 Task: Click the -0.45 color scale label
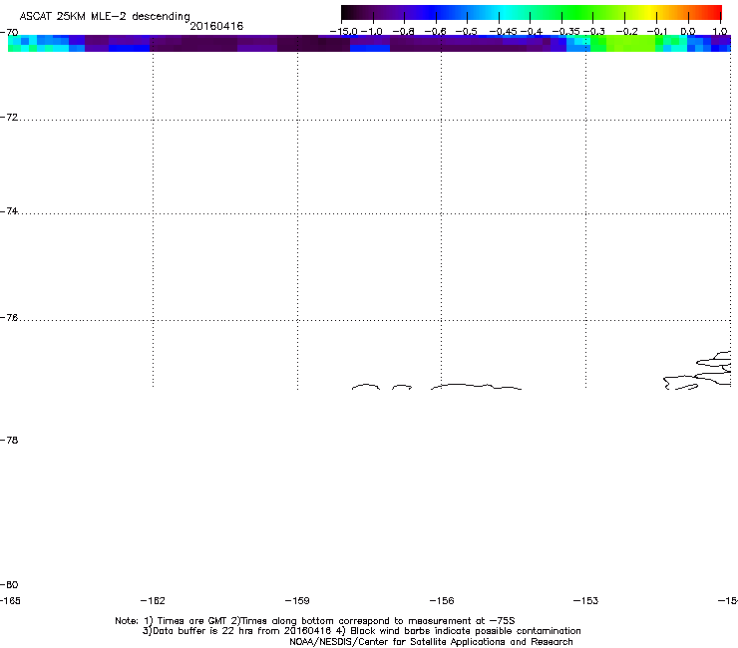pos(504,32)
